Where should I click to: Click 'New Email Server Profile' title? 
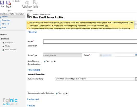(x=48, y=17)
